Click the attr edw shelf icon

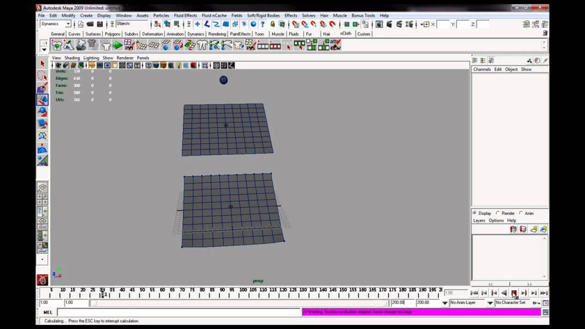tap(335, 45)
